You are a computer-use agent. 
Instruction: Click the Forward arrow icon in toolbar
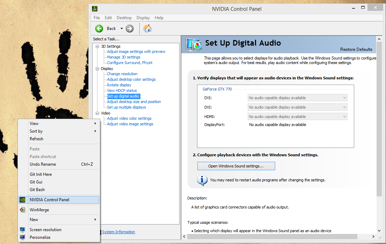[x=130, y=29]
